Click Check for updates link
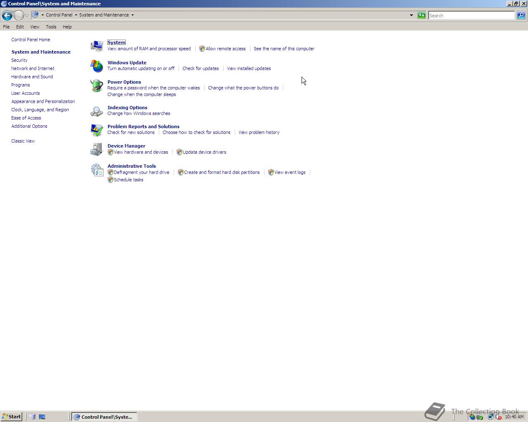 pyautogui.click(x=200, y=68)
